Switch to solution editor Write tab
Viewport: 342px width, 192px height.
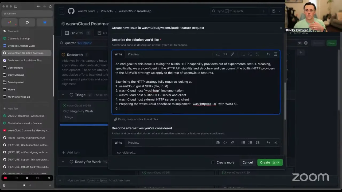pyautogui.click(x=118, y=54)
